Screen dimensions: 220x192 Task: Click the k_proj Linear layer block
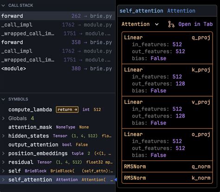167,80
